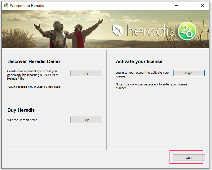
Task: Click the Try button for Heredis Demo
Action: 86,73
